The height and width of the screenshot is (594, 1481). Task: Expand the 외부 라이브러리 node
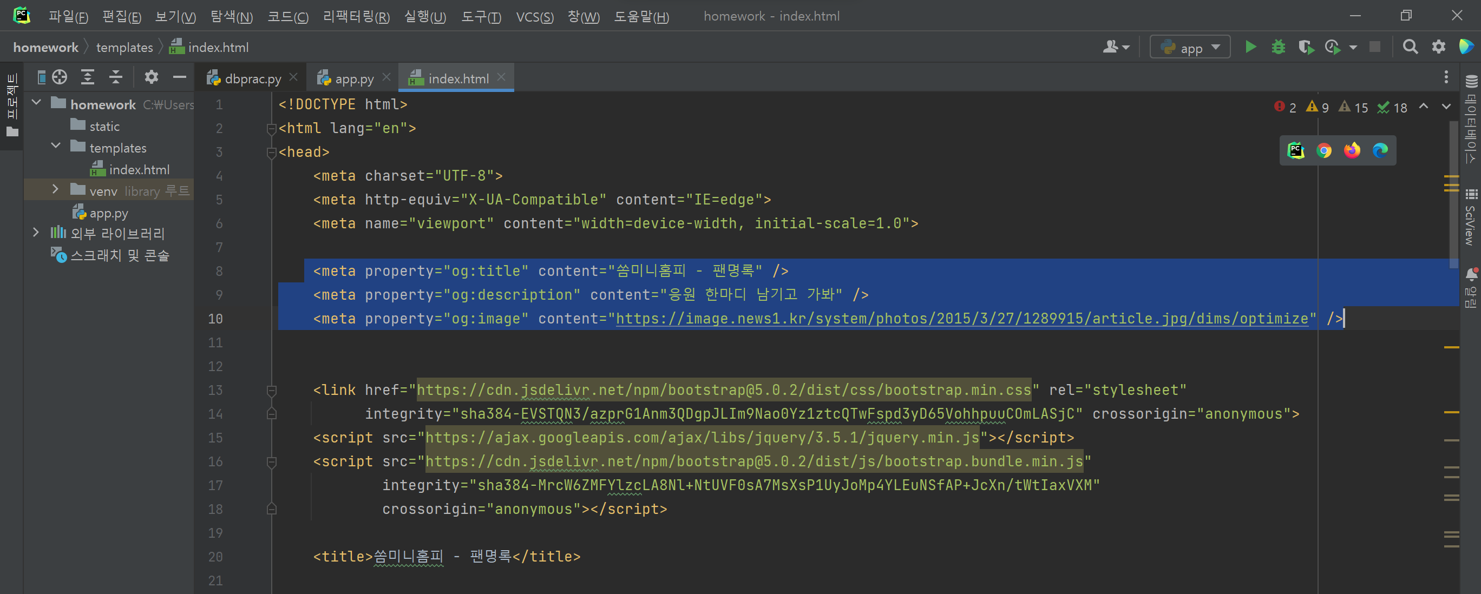coord(36,233)
